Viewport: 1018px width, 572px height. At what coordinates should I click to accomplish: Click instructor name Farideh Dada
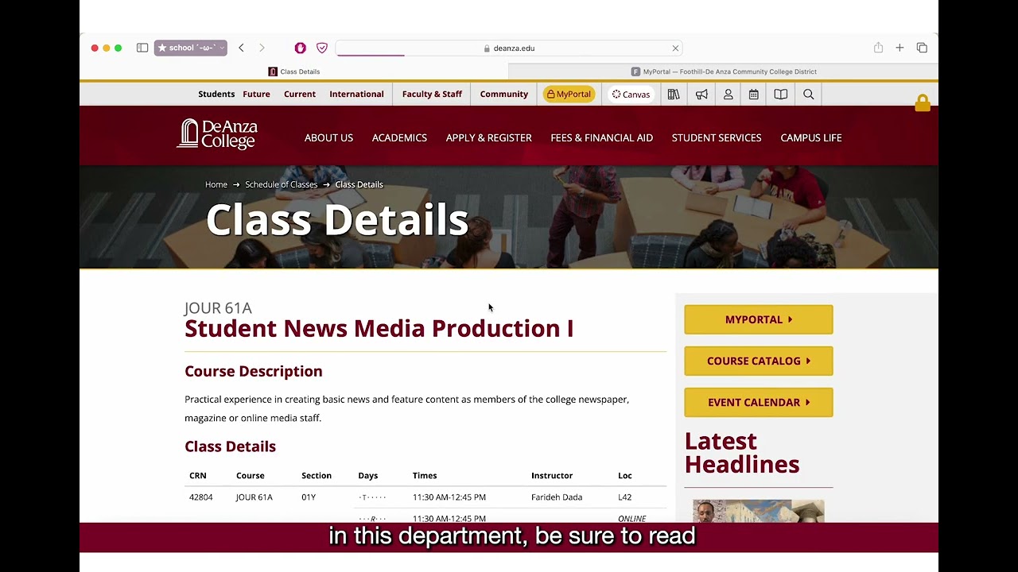pyautogui.click(x=557, y=497)
